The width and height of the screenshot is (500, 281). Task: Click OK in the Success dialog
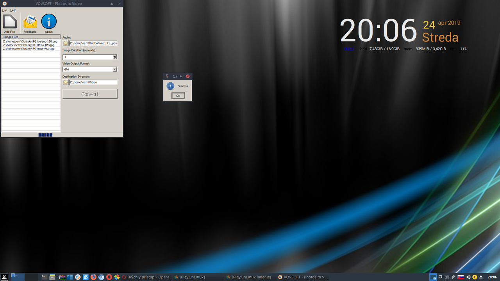178,96
